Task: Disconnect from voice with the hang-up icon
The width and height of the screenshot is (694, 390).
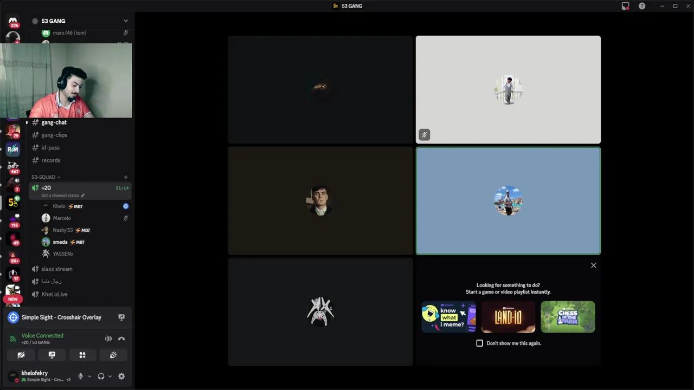Action: coord(121,339)
